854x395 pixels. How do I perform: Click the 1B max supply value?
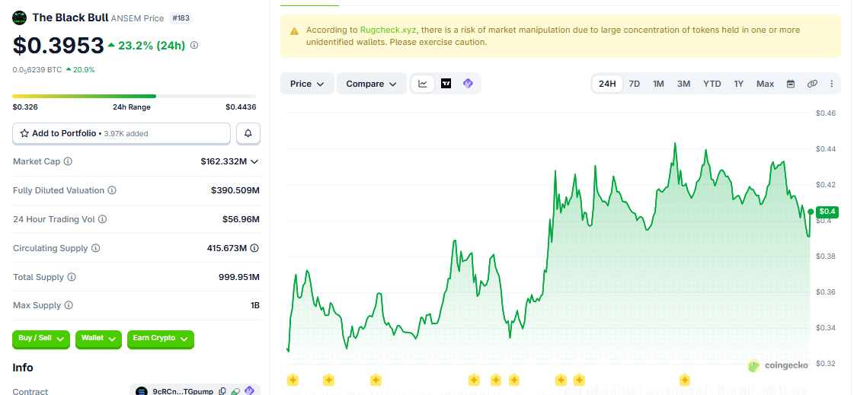tap(255, 305)
